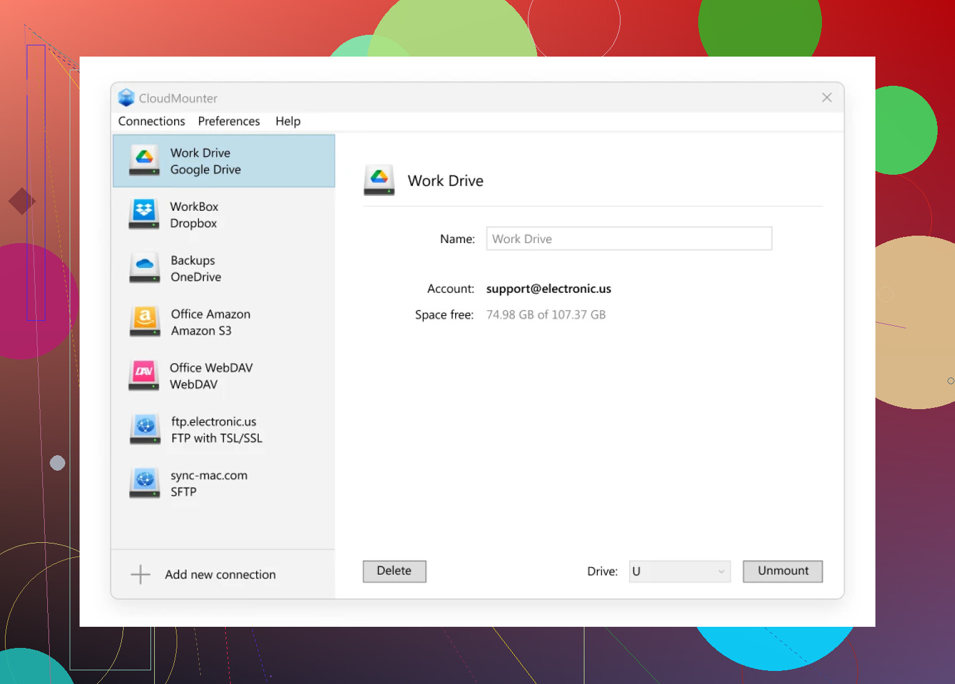Screen dimensions: 955x684
Task: Click the account 'support@electronic.us' text
Action: pyautogui.click(x=548, y=289)
